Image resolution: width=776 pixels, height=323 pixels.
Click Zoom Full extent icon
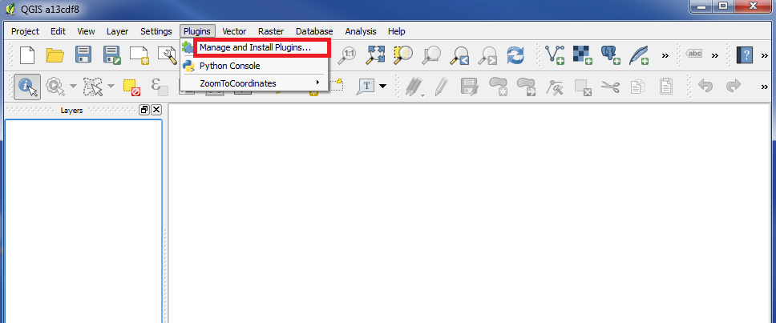375,55
